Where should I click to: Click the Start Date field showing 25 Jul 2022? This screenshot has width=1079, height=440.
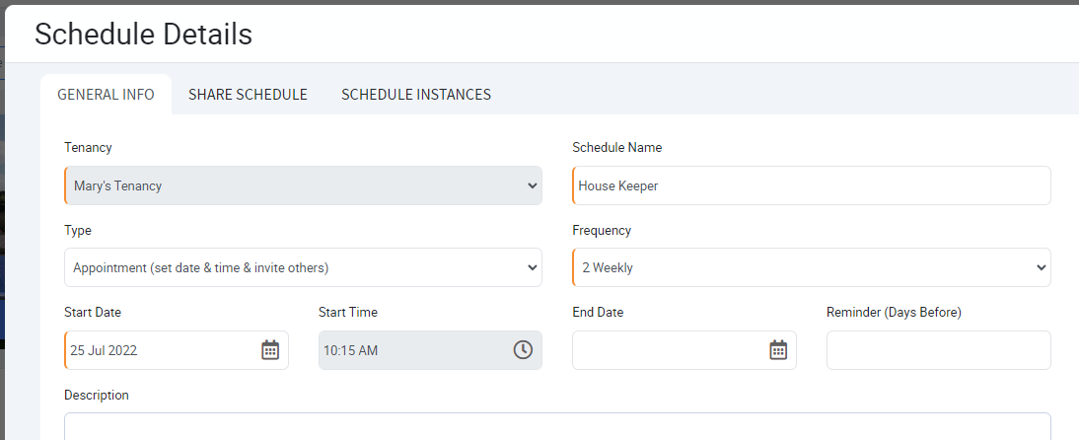pyautogui.click(x=177, y=350)
